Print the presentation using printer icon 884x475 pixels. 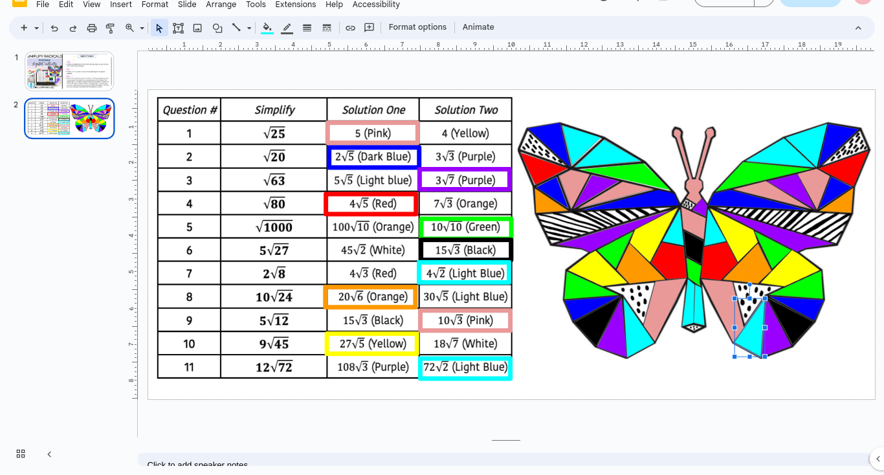(x=92, y=28)
